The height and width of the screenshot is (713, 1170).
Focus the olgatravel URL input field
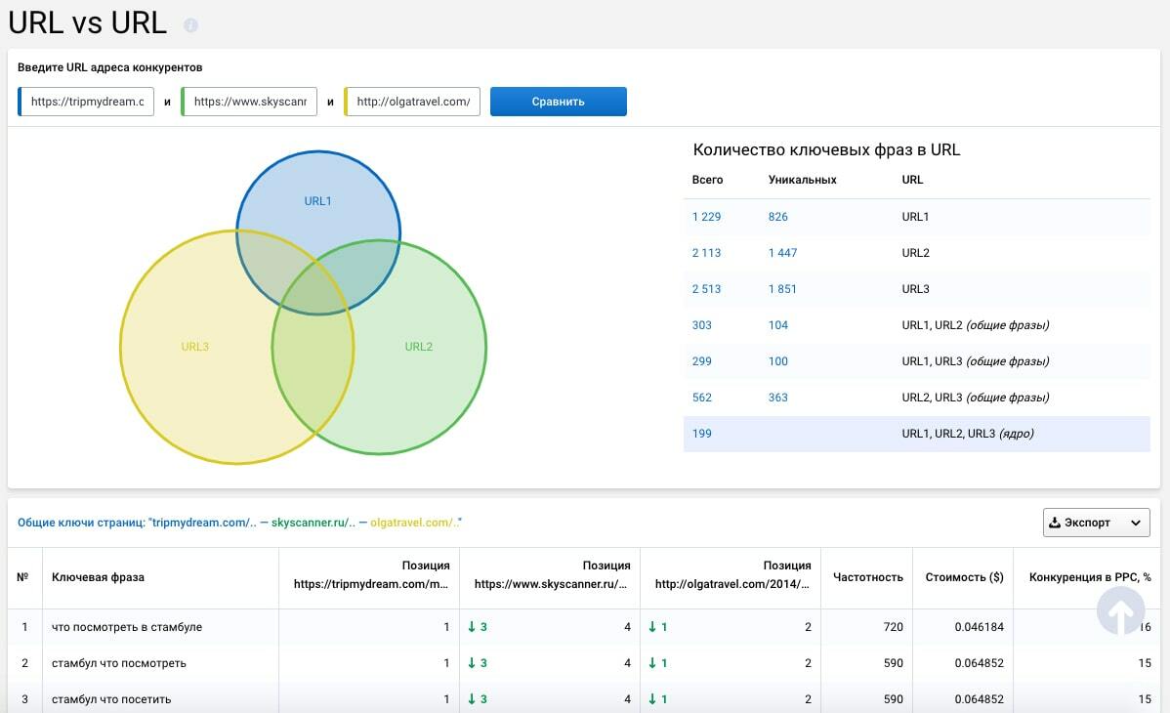pyautogui.click(x=413, y=102)
